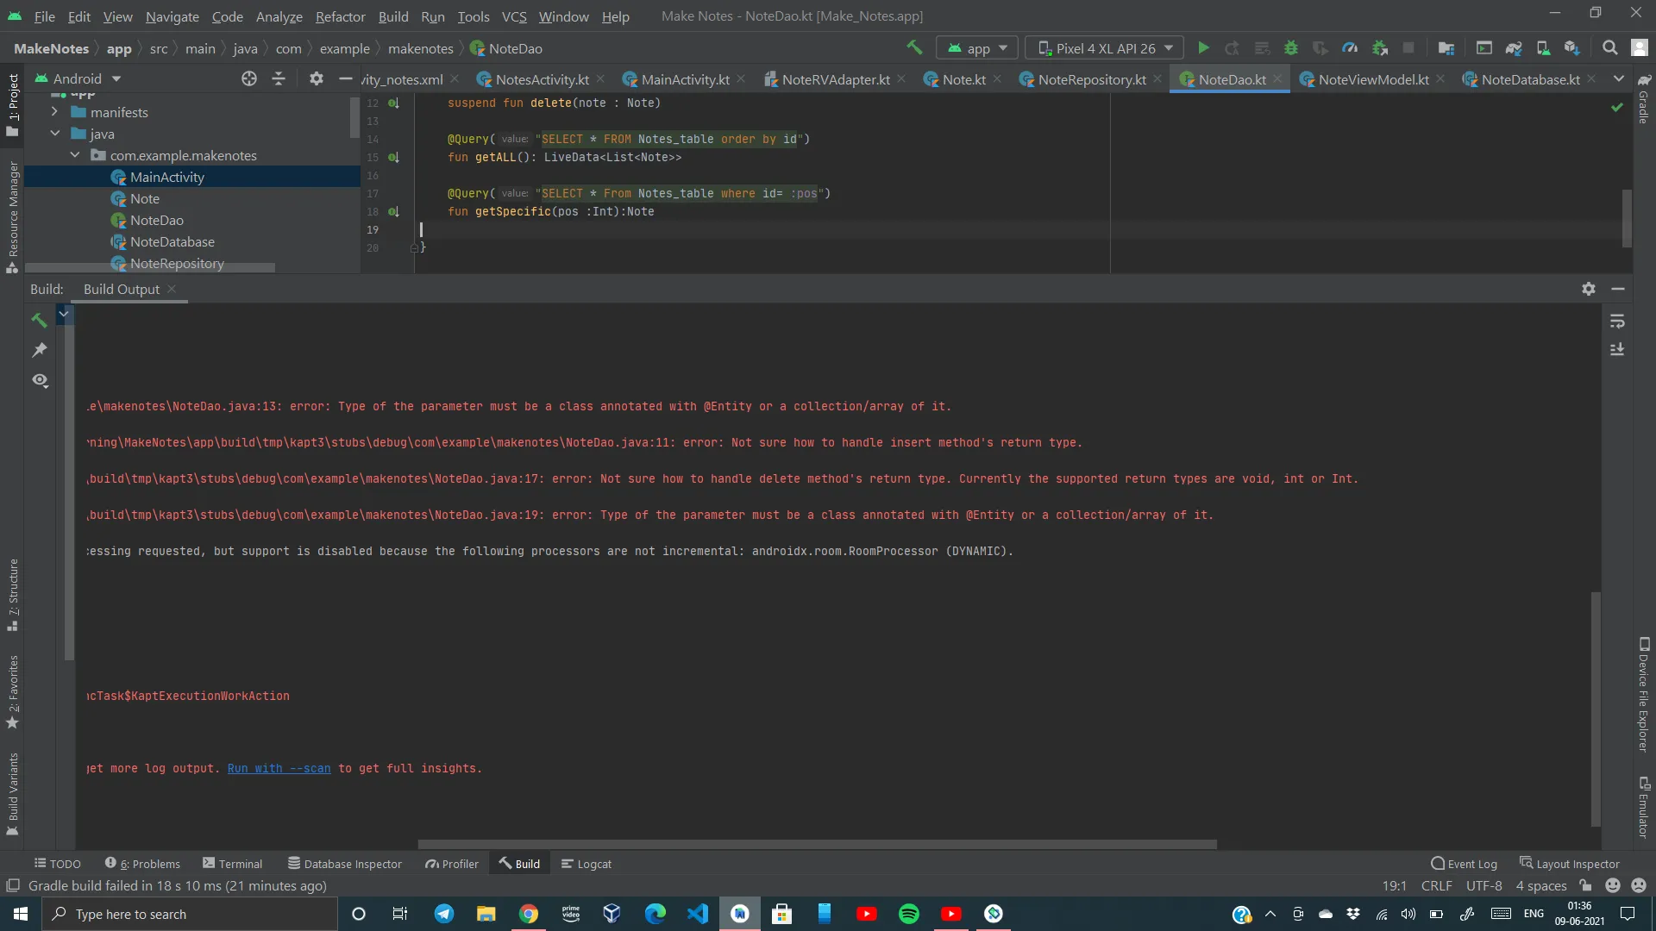The height and width of the screenshot is (931, 1656).
Task: Click the Run with --scan link
Action: [x=279, y=768]
